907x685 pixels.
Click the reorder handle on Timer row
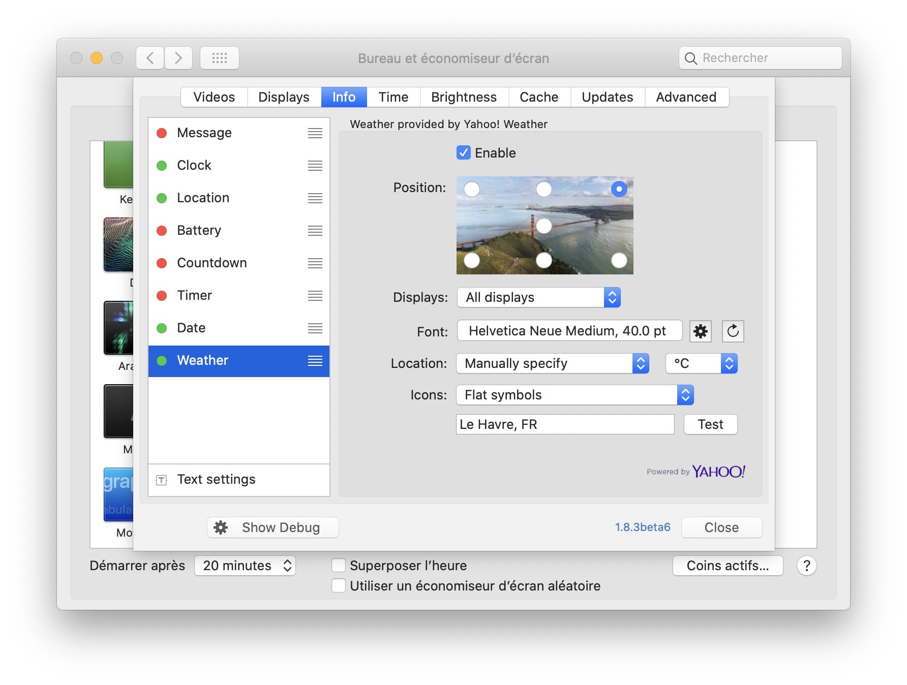click(315, 296)
